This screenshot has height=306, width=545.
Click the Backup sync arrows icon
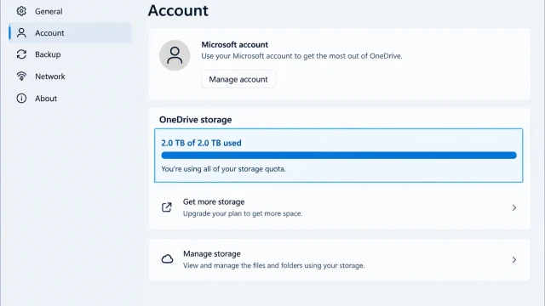click(21, 54)
